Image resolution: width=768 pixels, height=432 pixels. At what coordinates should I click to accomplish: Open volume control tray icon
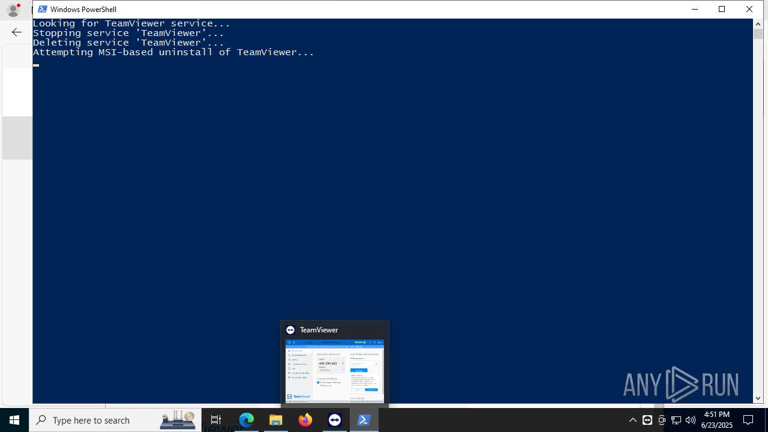click(x=691, y=420)
